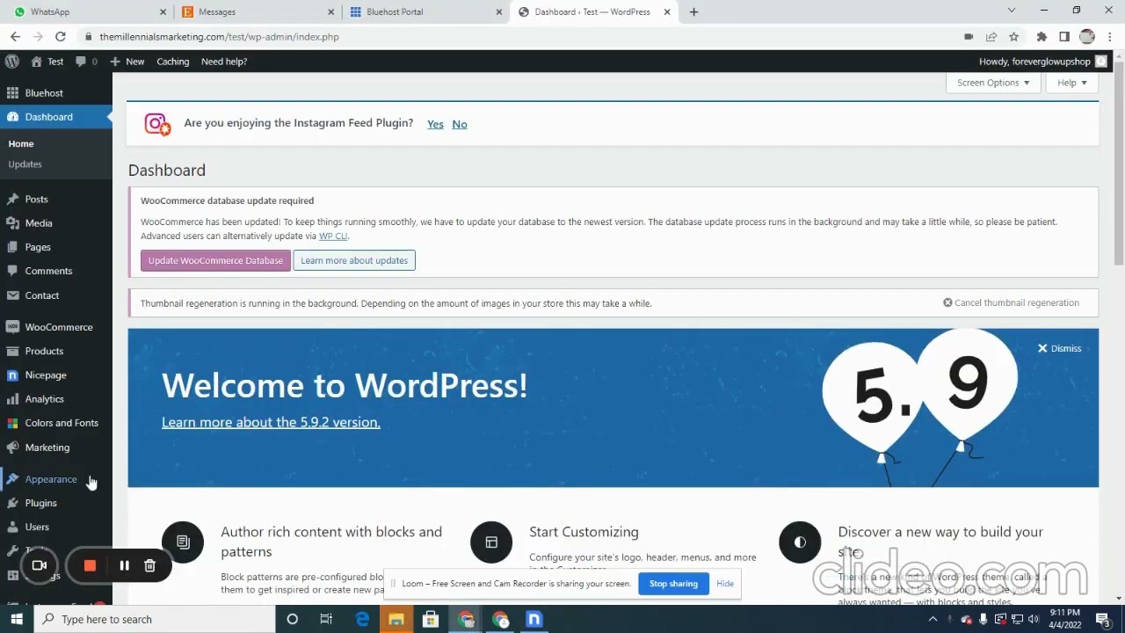Viewport: 1125px width, 633px height.
Task: Click Learn more about updates button
Action: 354,261
